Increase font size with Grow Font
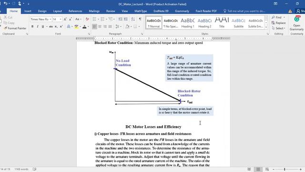This screenshot has width=305, height=172. click(x=65, y=19)
